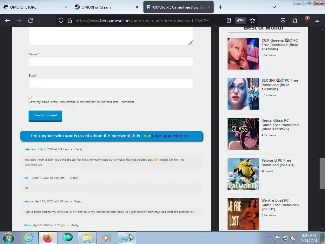Open File Explorer from the taskbar

coord(87,238)
